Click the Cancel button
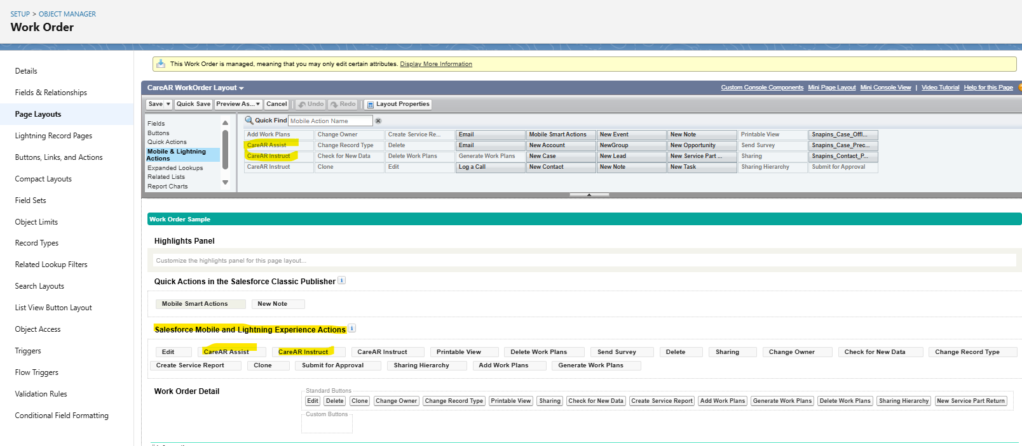Viewport: 1022px width, 446px height. 276,104
